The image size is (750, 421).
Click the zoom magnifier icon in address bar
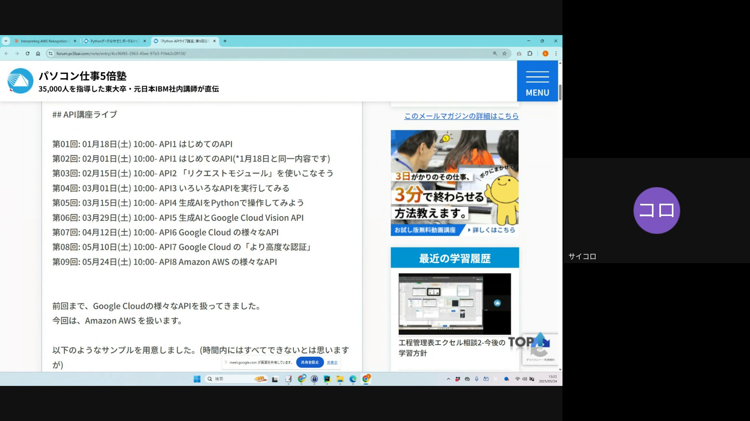point(495,53)
